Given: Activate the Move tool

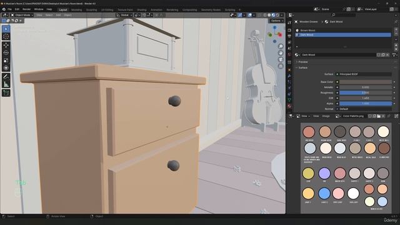Looking at the screenshot, I should (6, 45).
